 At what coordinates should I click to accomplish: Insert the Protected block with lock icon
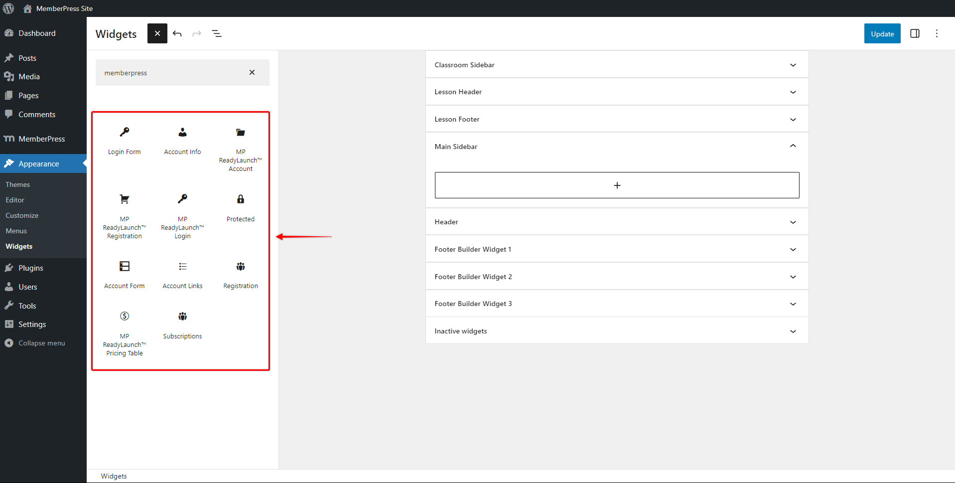241,208
